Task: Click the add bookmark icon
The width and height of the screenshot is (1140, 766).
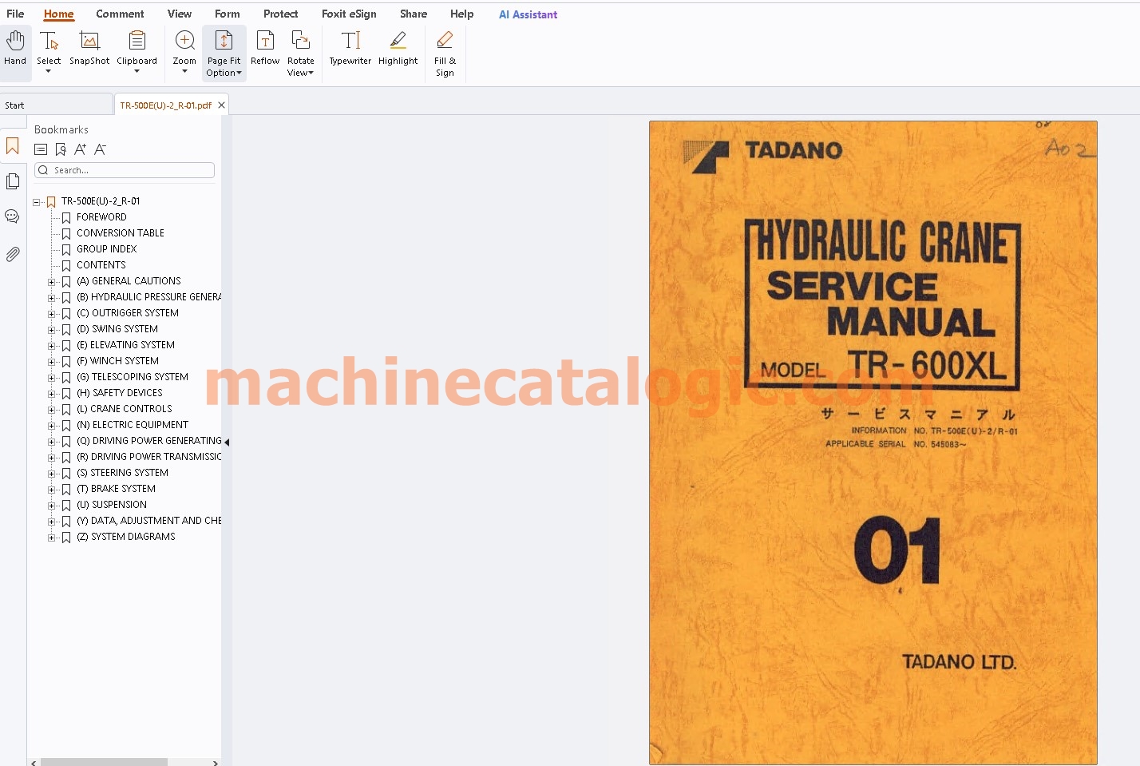Action: (x=61, y=149)
